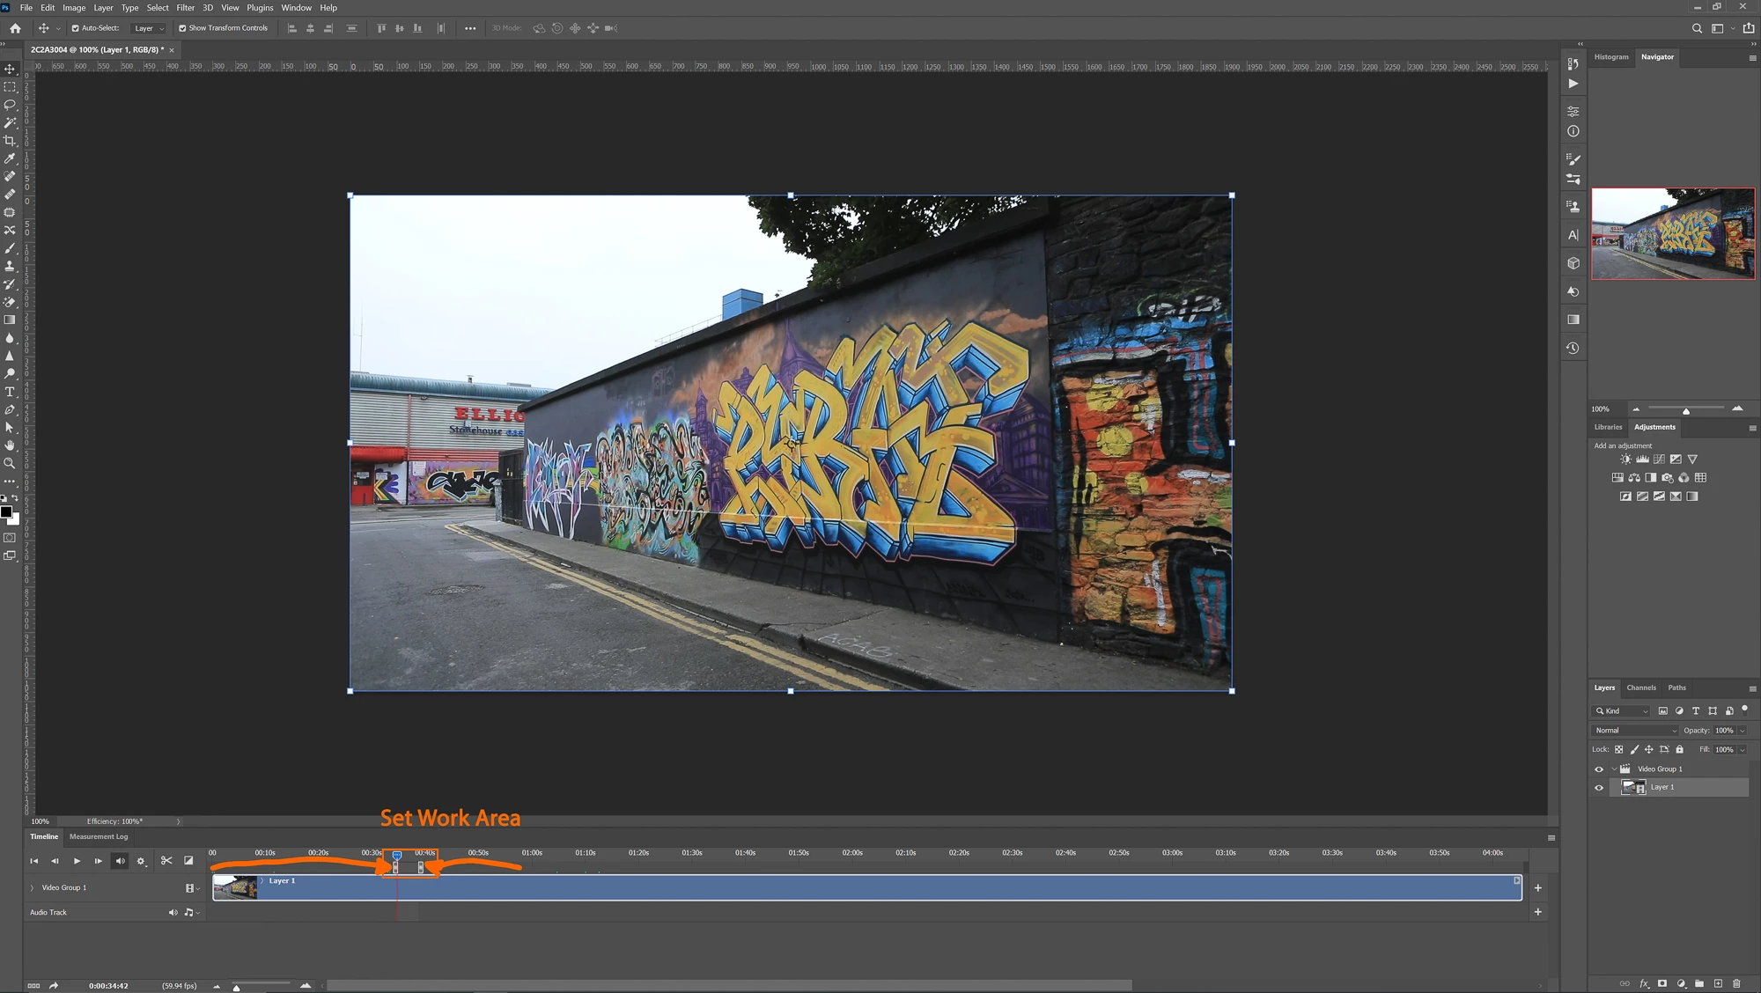
Task: Select the Zoom tool in toolbar
Action: pos(10,463)
